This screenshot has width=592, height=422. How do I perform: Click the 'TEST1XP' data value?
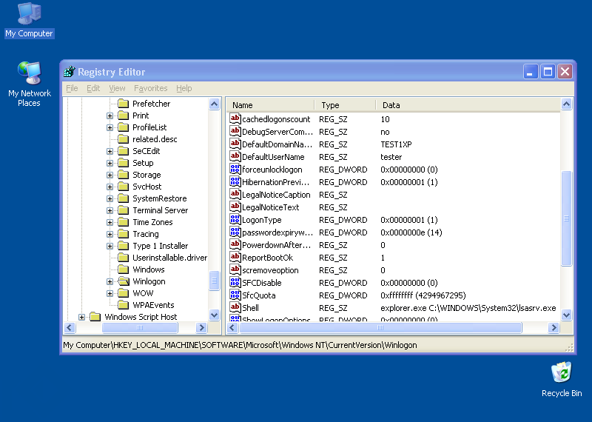(x=396, y=144)
